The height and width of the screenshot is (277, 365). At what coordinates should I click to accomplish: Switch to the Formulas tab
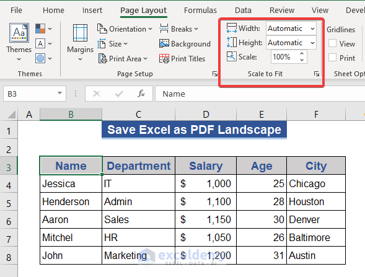[200, 11]
